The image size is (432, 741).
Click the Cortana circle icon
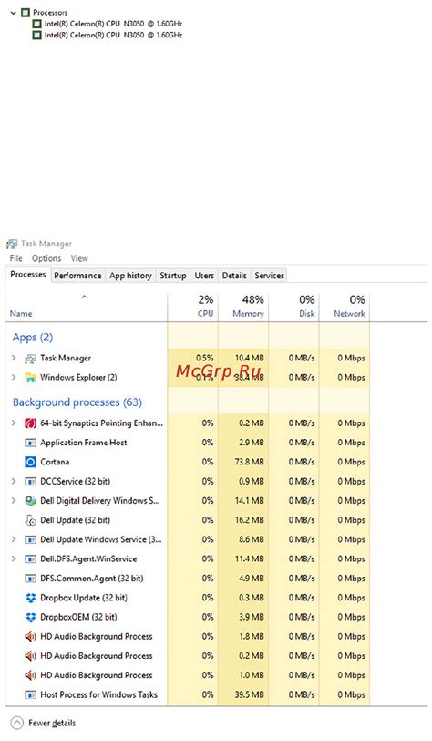30,462
